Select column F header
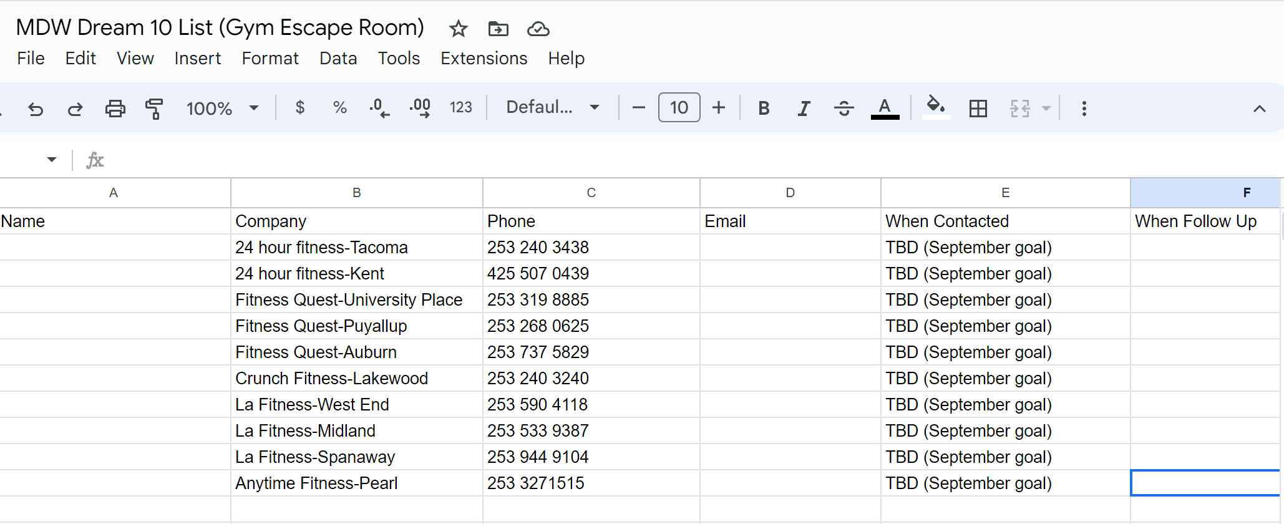Screen dimensions: 1284x524 click(1205, 193)
